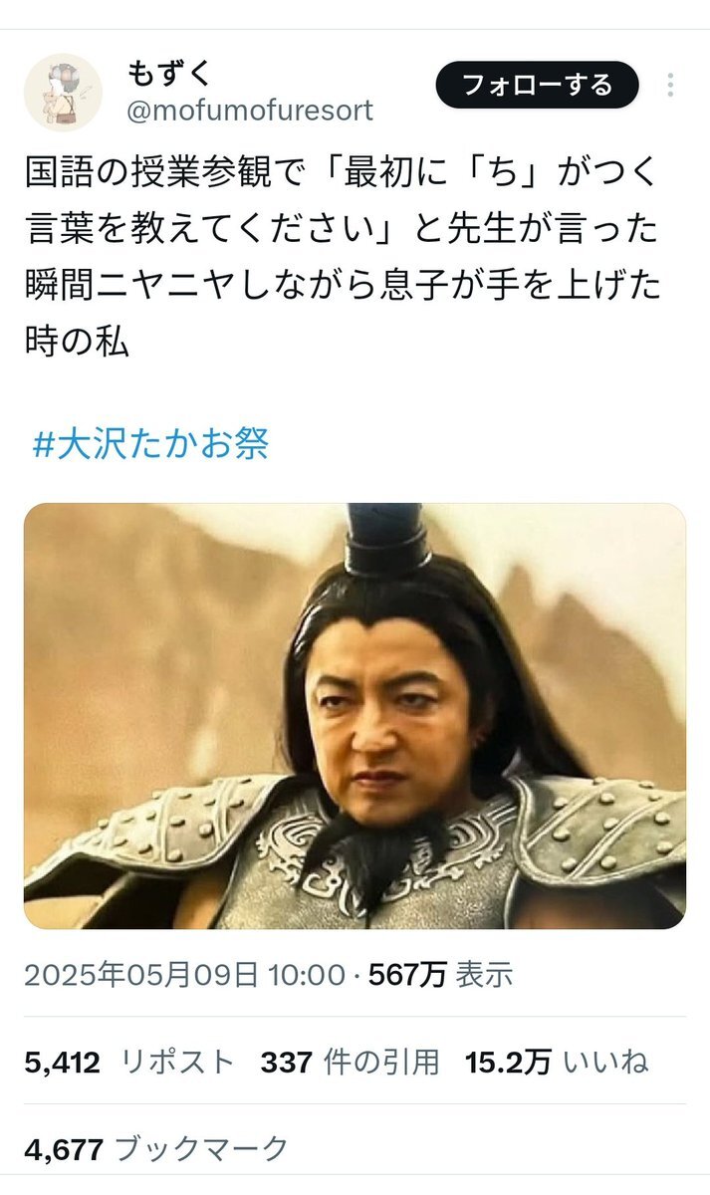
Task: Click the 4,677 ブックマーク count
Action: point(157,1149)
